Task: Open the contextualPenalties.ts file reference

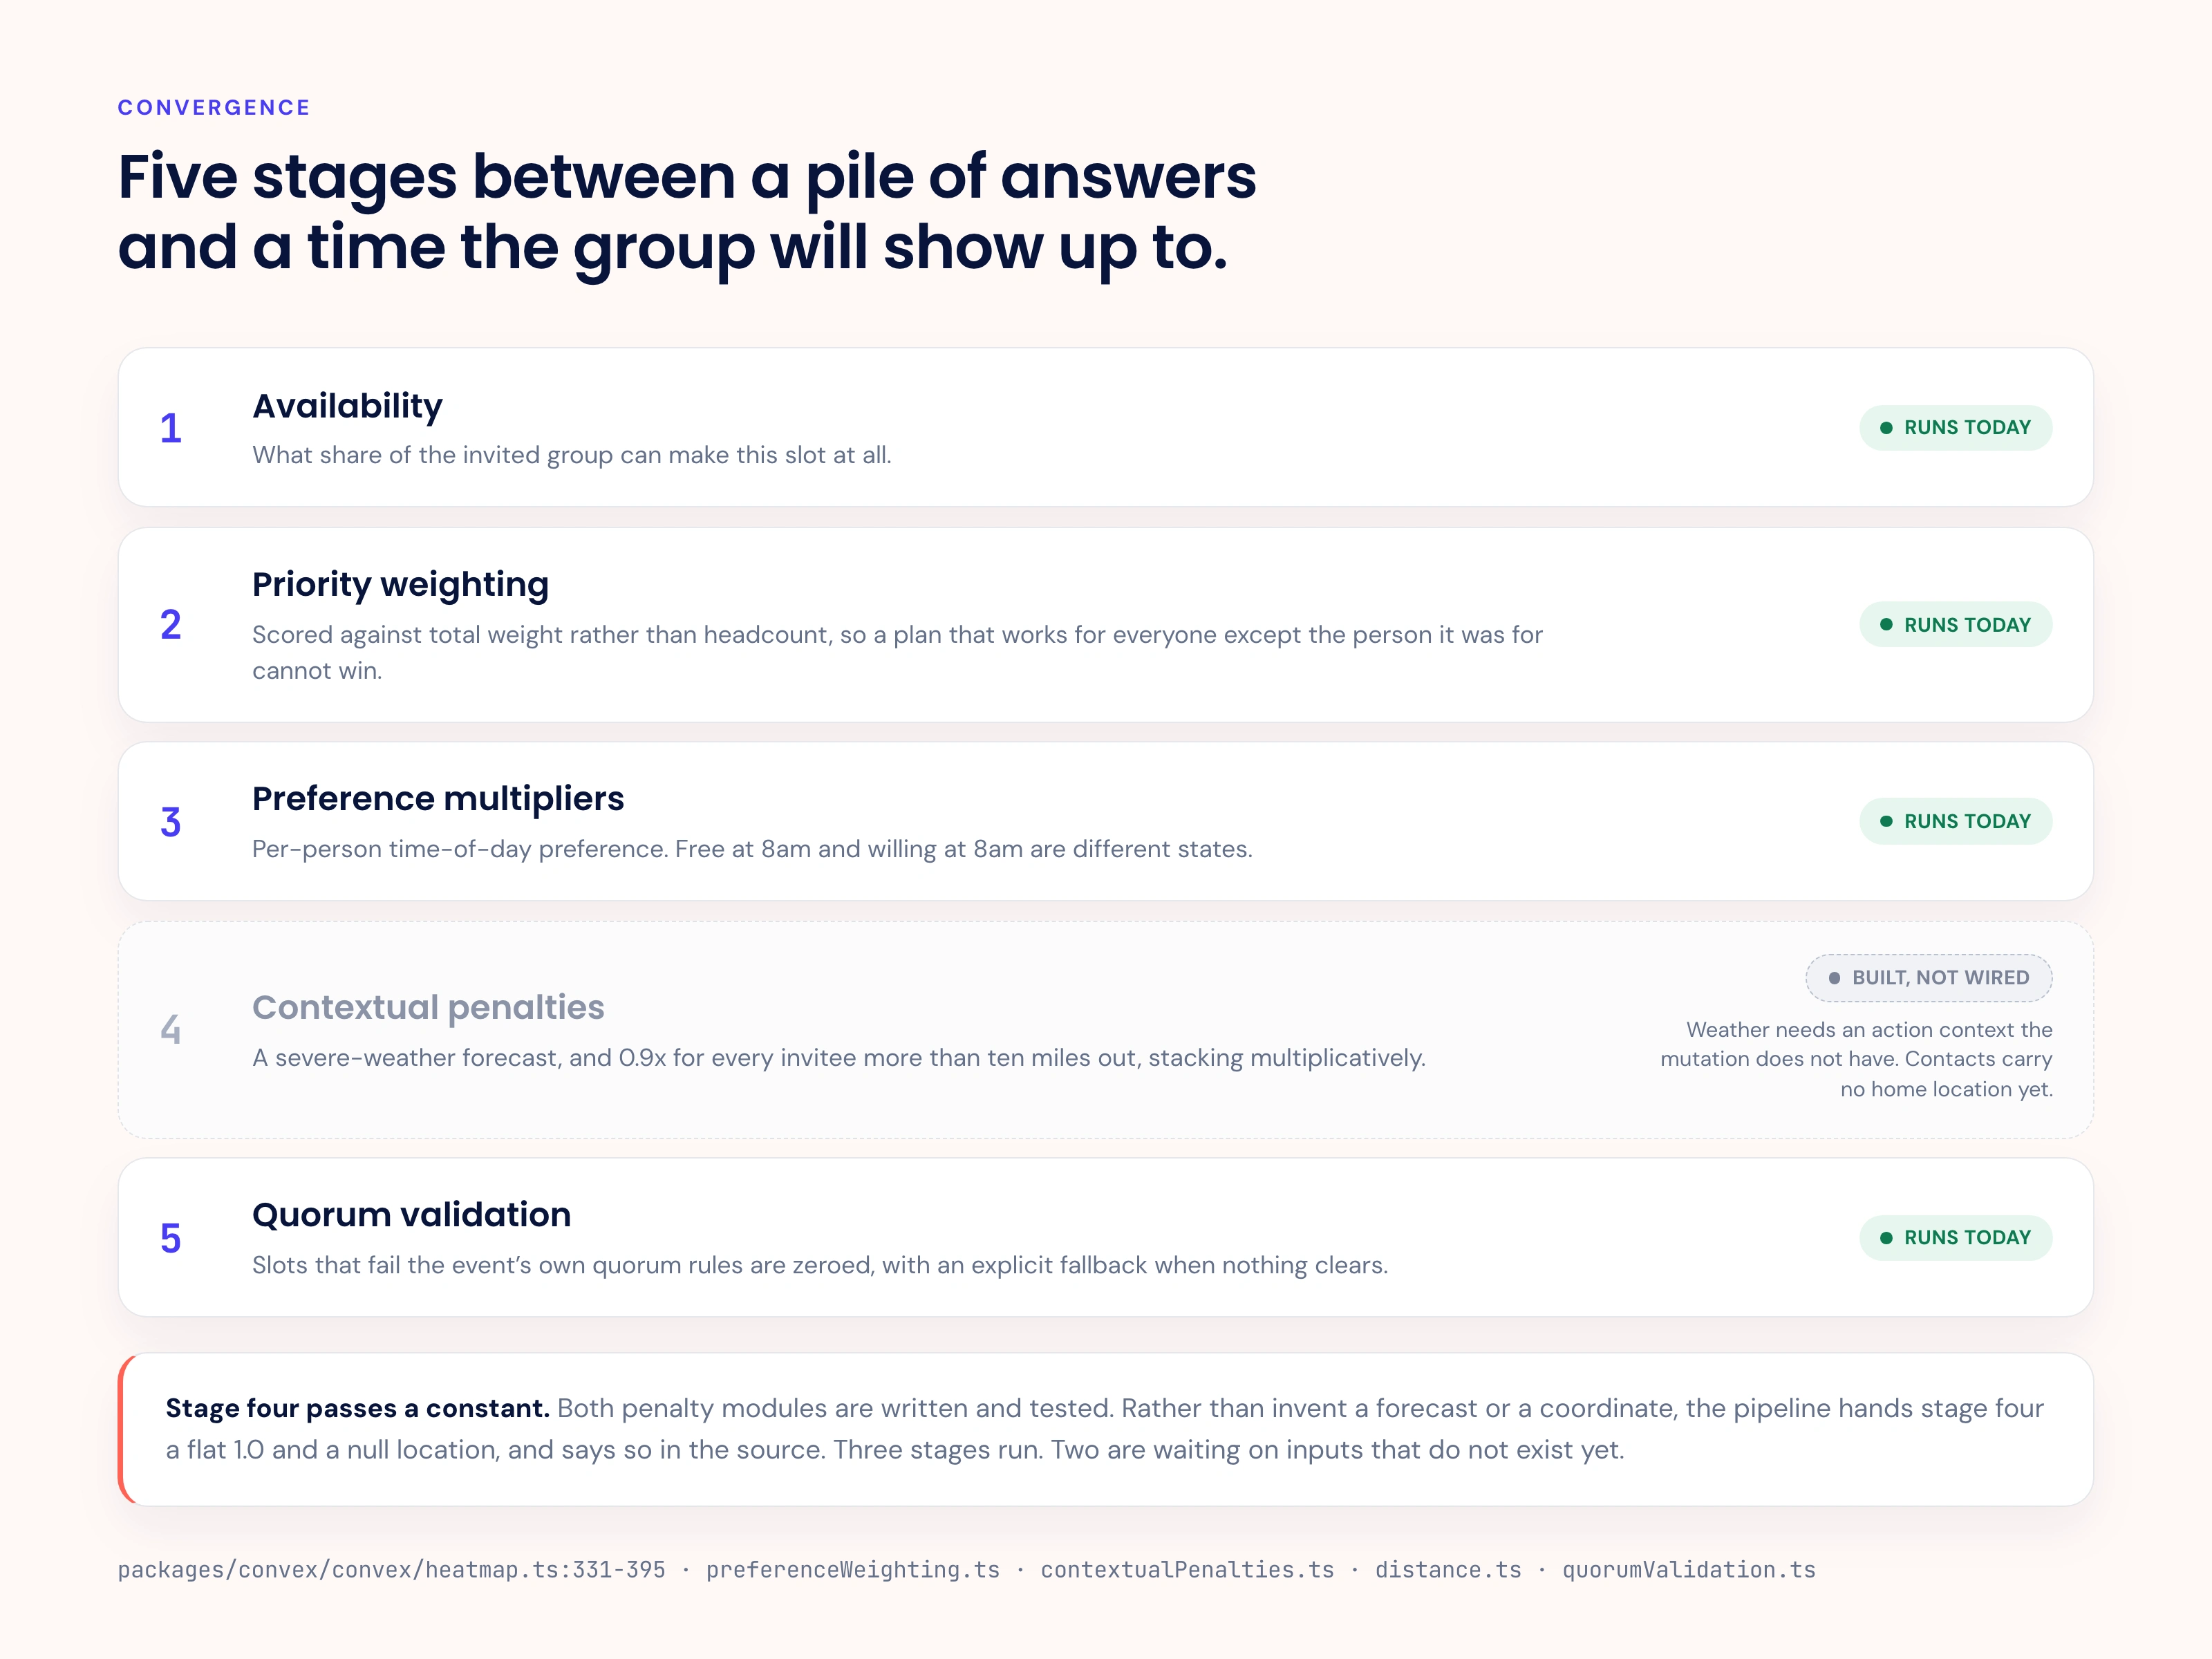Action: tap(1187, 1570)
